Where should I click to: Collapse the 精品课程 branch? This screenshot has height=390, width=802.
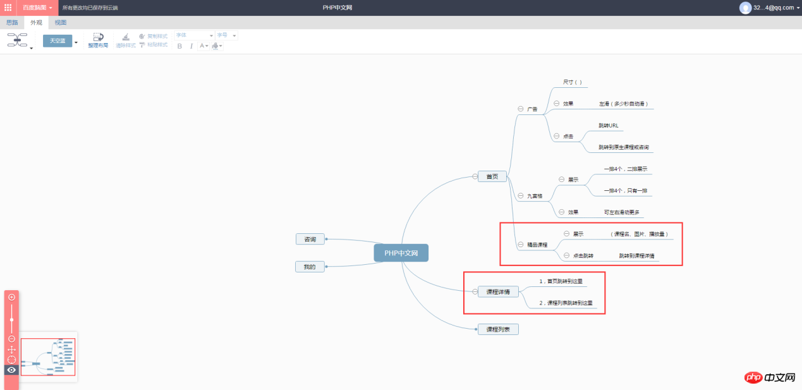pyautogui.click(x=521, y=244)
